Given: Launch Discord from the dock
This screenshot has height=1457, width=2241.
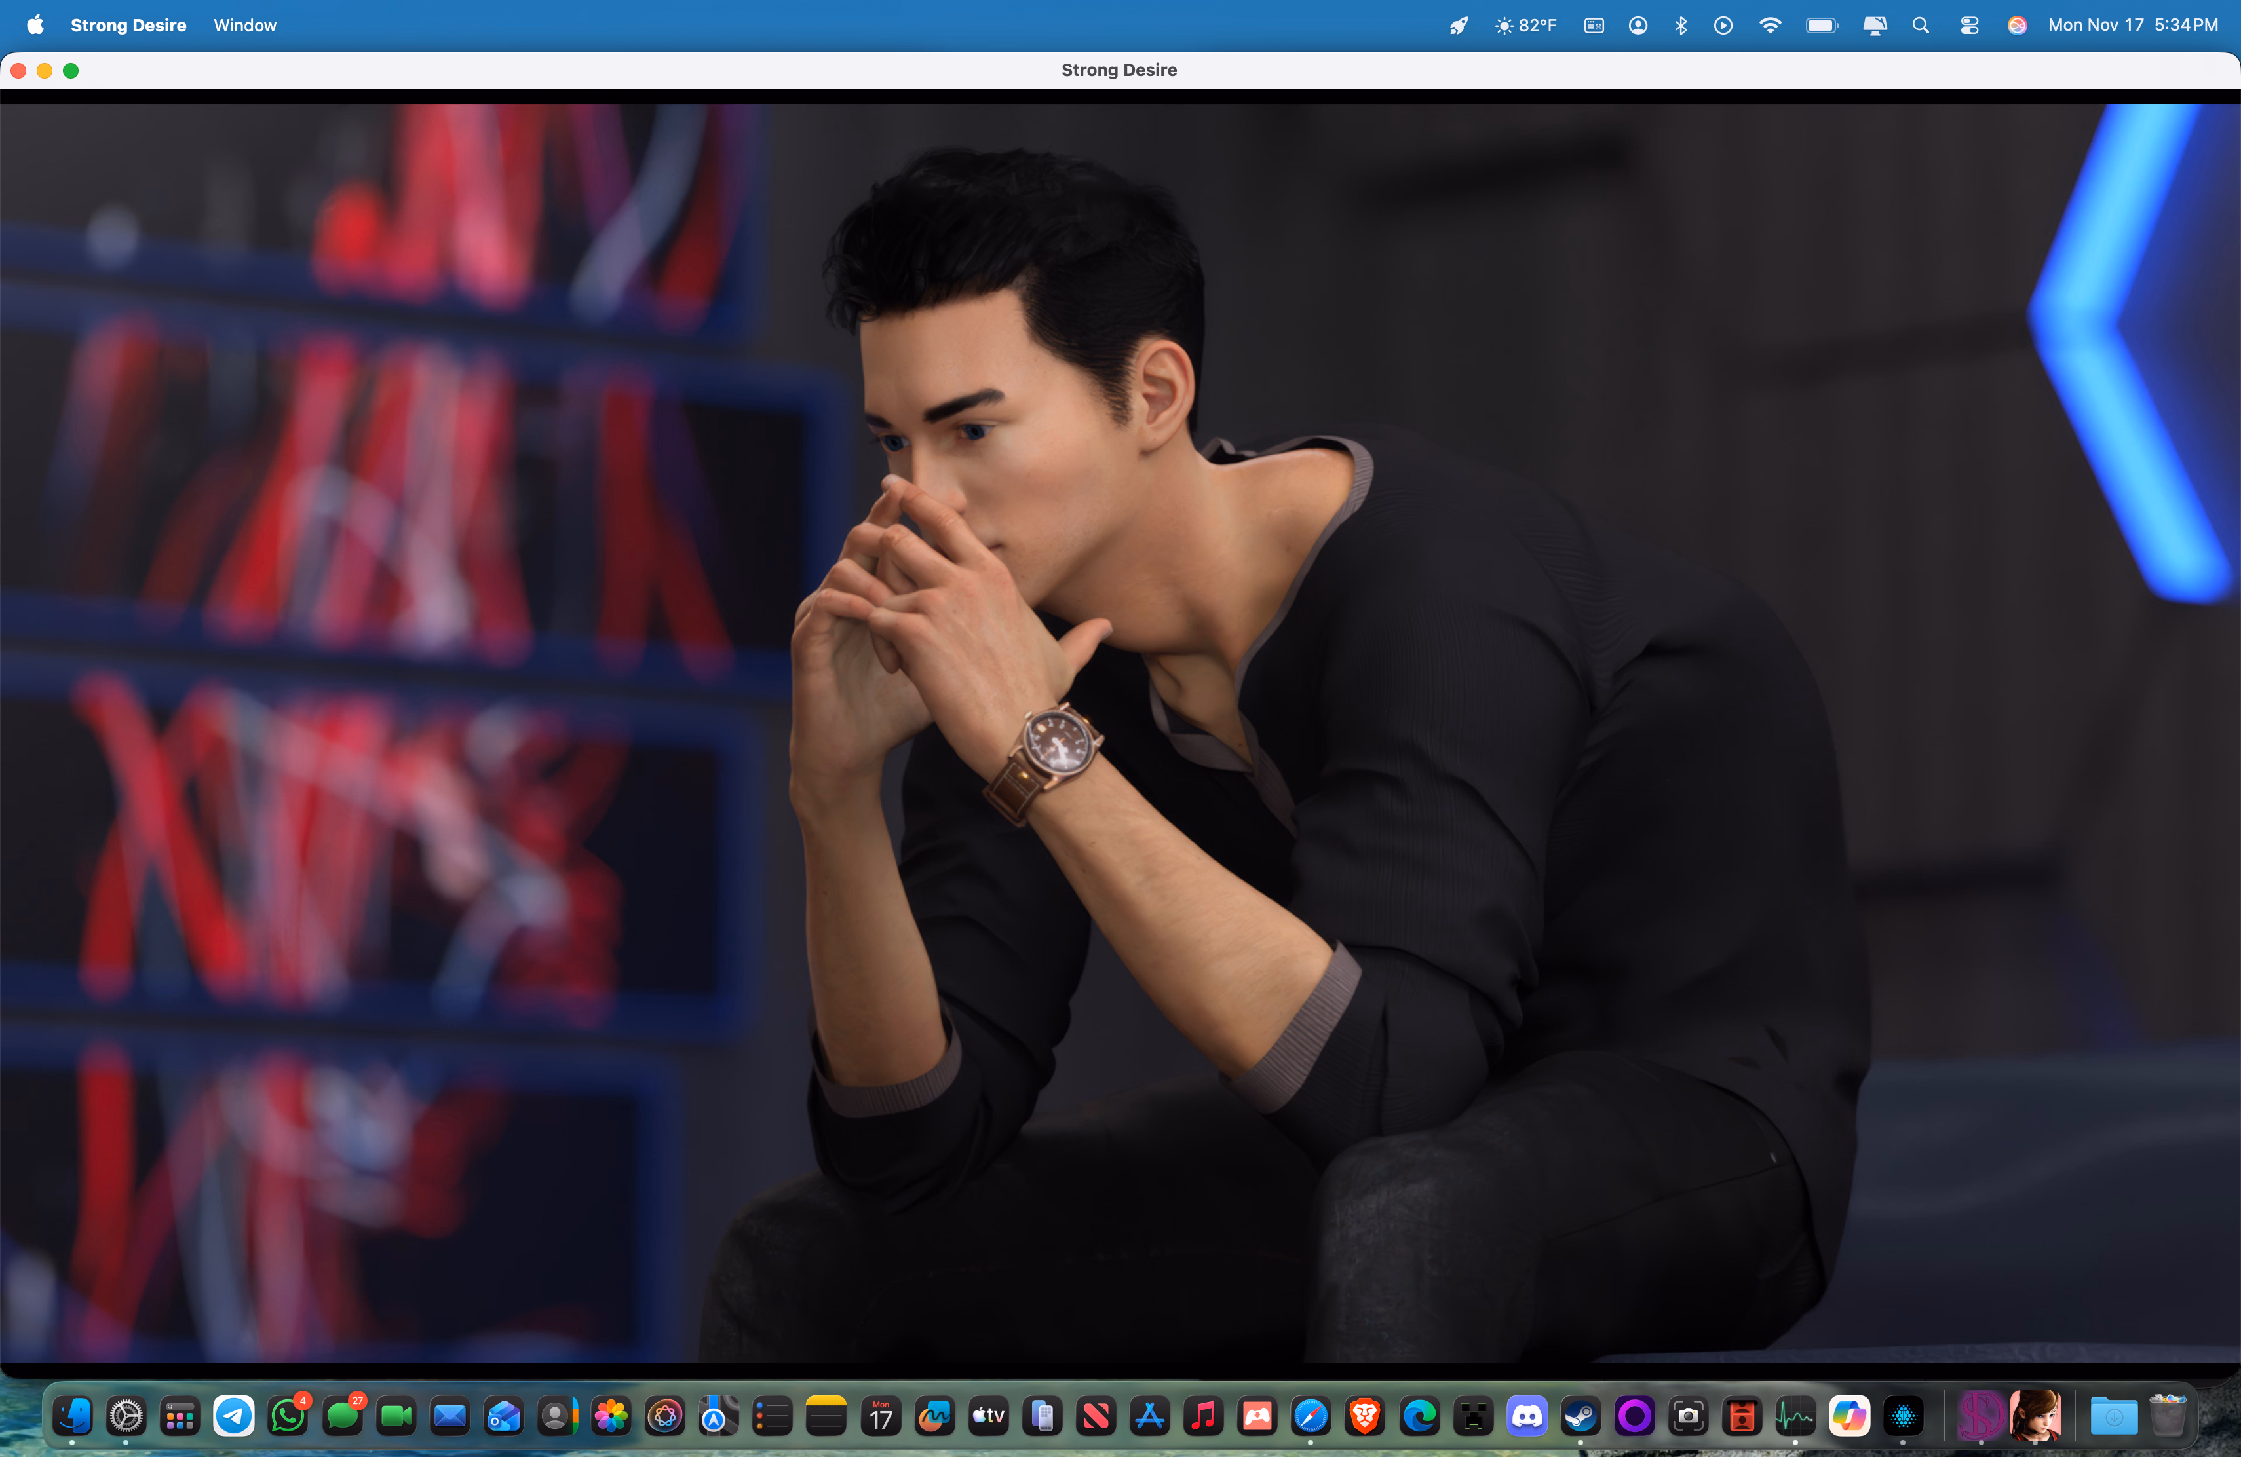Looking at the screenshot, I should tap(1527, 1416).
